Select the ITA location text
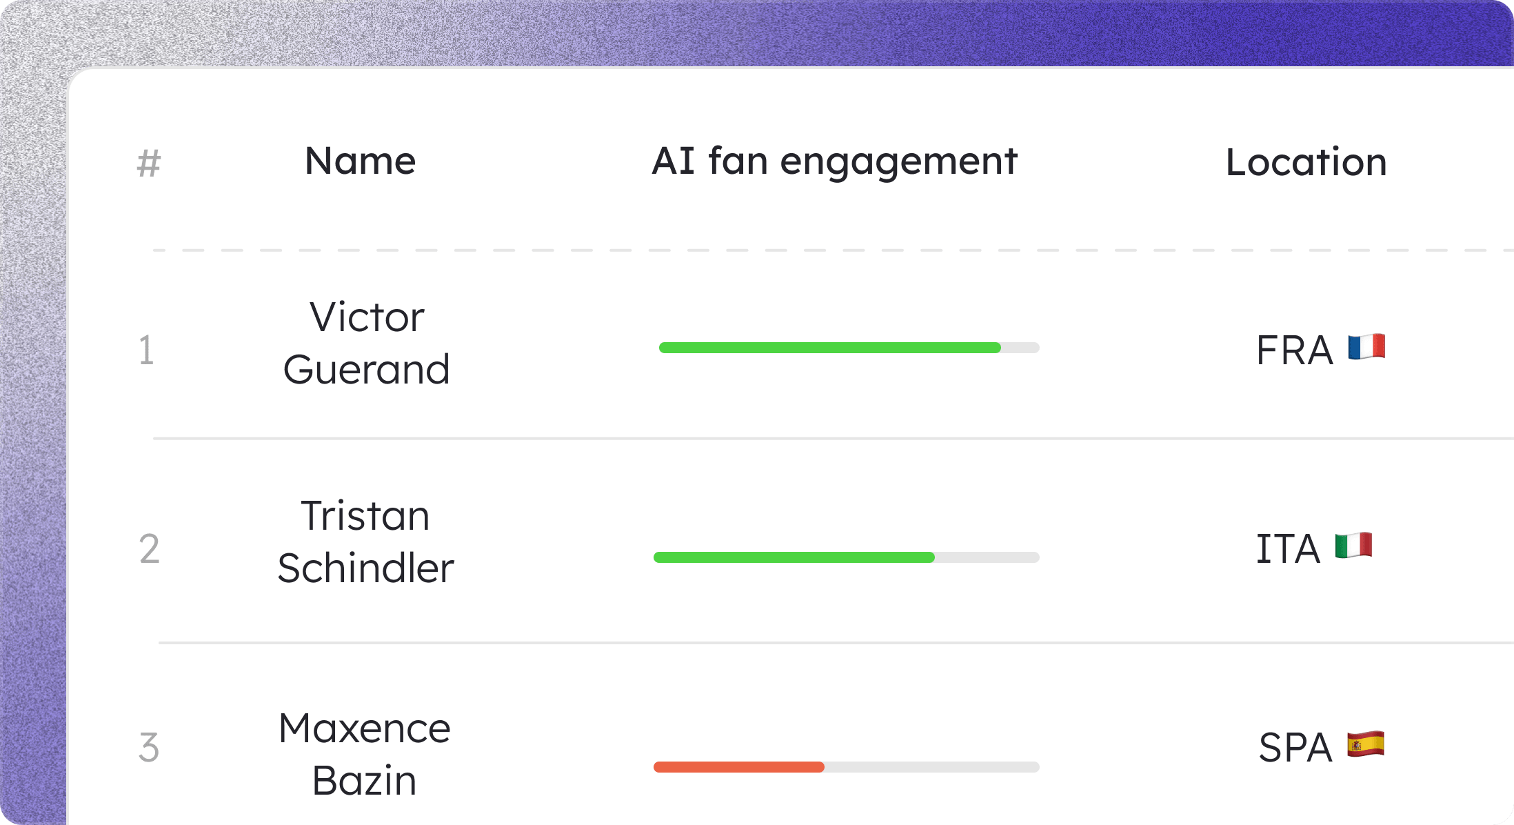Screen dimensions: 1514x825 [1288, 549]
